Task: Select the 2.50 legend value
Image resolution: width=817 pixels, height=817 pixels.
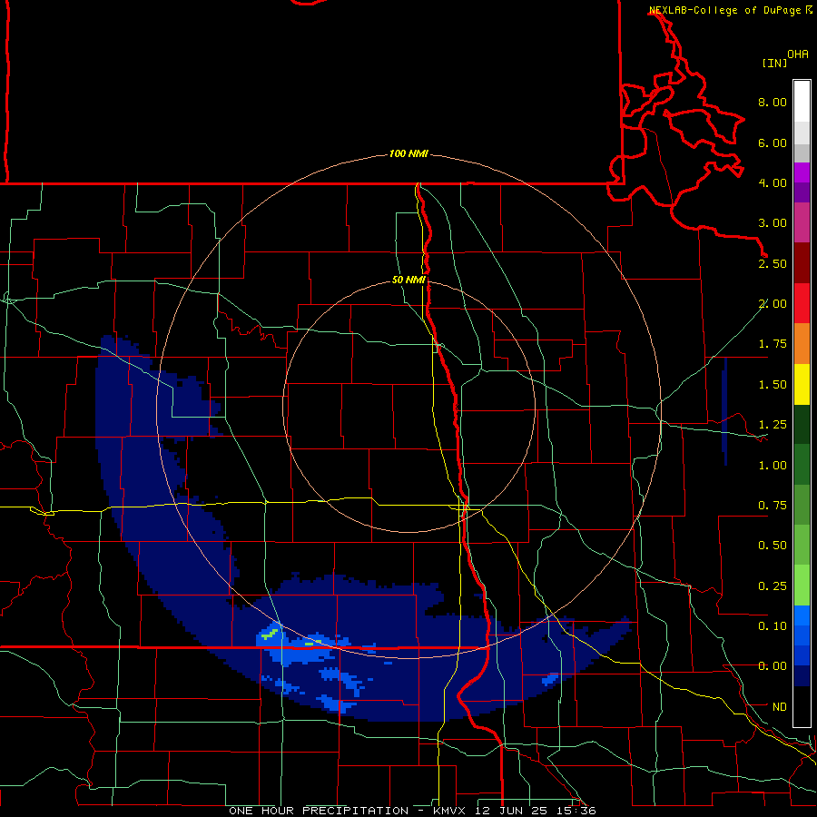Action: 772,263
